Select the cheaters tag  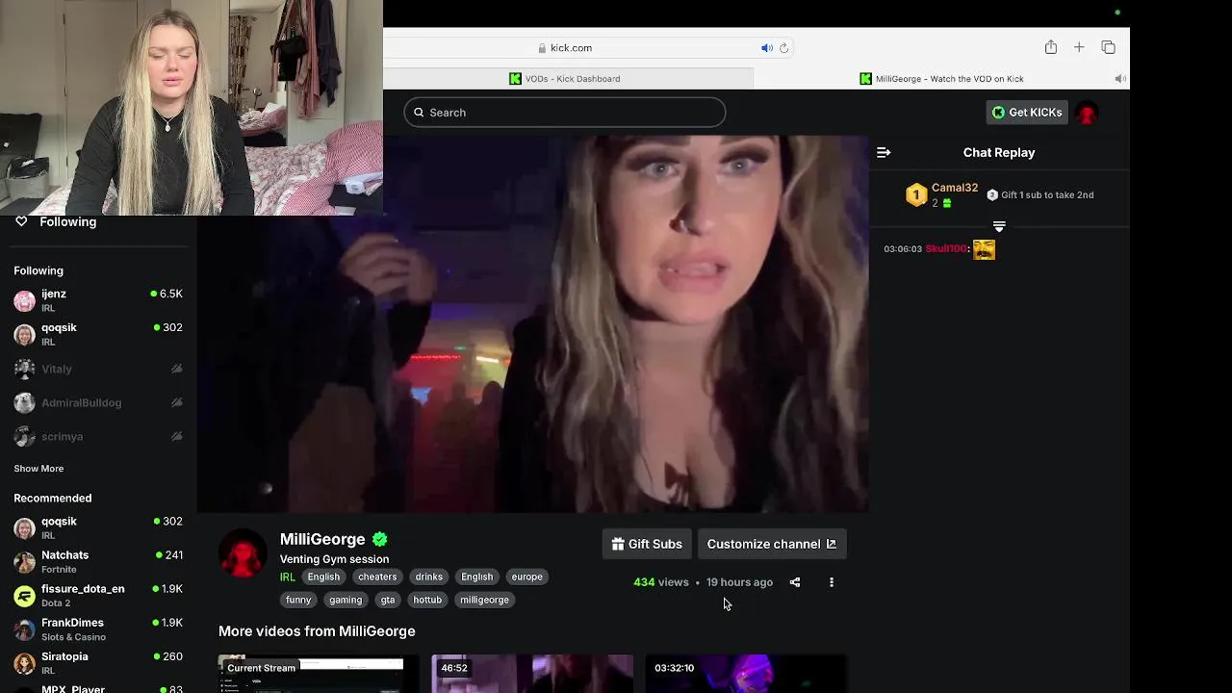click(x=377, y=577)
